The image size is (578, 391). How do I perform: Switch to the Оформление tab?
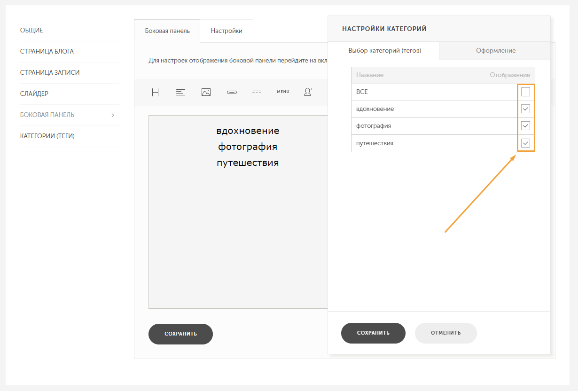[495, 51]
